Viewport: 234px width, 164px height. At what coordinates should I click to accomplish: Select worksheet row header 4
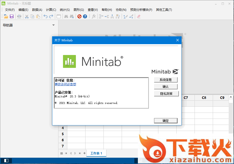(63, 128)
